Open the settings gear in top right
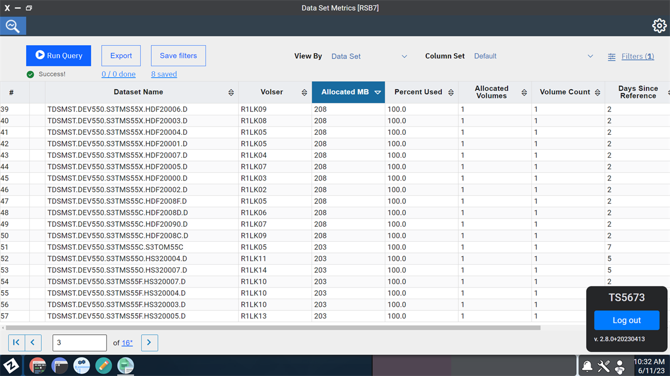This screenshot has width=670, height=376. coord(659,26)
